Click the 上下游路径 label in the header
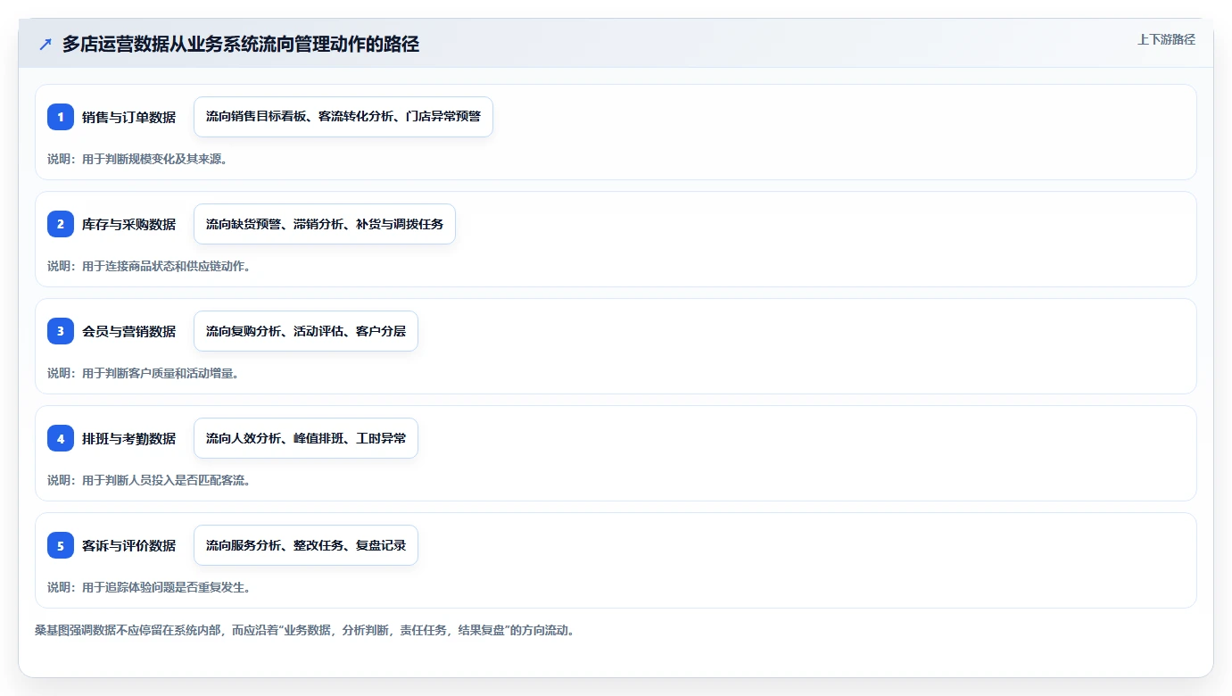Image resolution: width=1232 pixels, height=696 pixels. (1166, 39)
